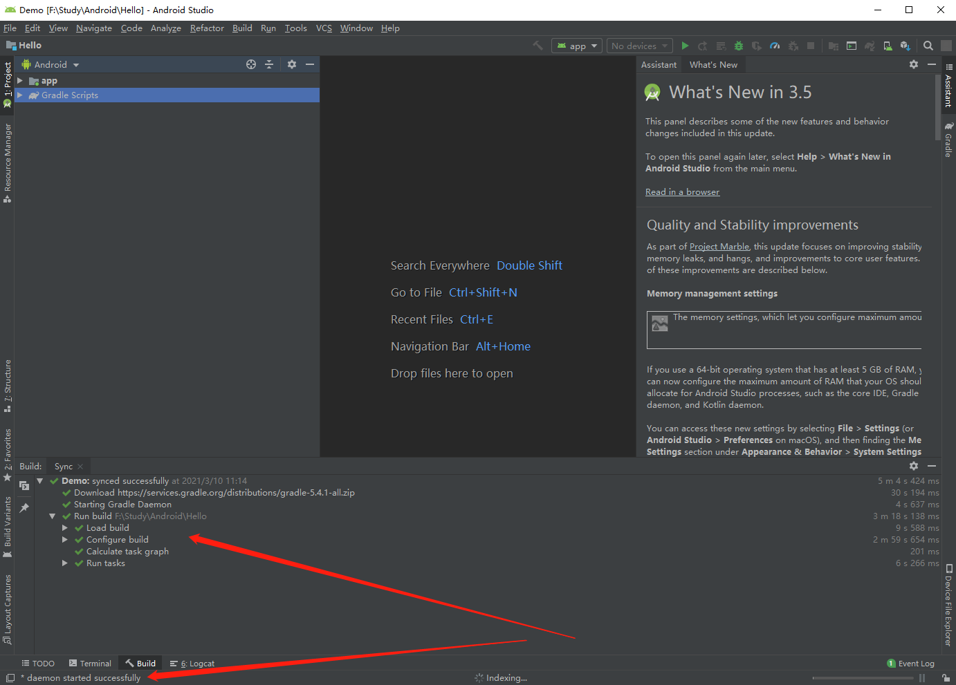This screenshot has width=956, height=685.
Task: Open the SDK Manager cube-download icon
Action: coord(906,46)
